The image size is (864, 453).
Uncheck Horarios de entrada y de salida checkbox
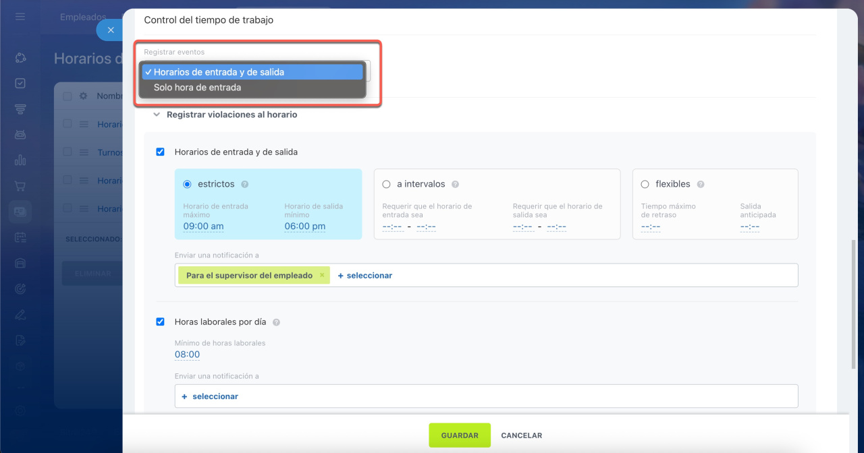pos(161,152)
